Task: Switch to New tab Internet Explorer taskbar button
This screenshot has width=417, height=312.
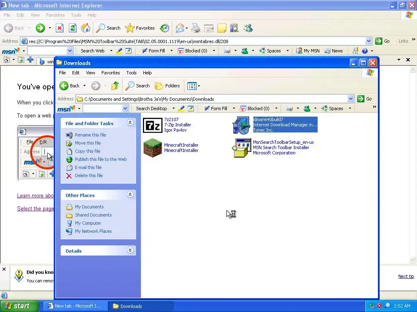Action: click(x=75, y=306)
